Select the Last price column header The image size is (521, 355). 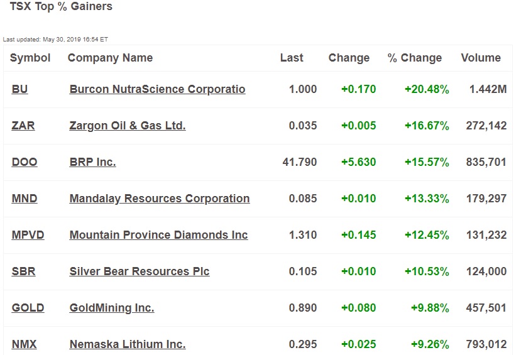[292, 58]
